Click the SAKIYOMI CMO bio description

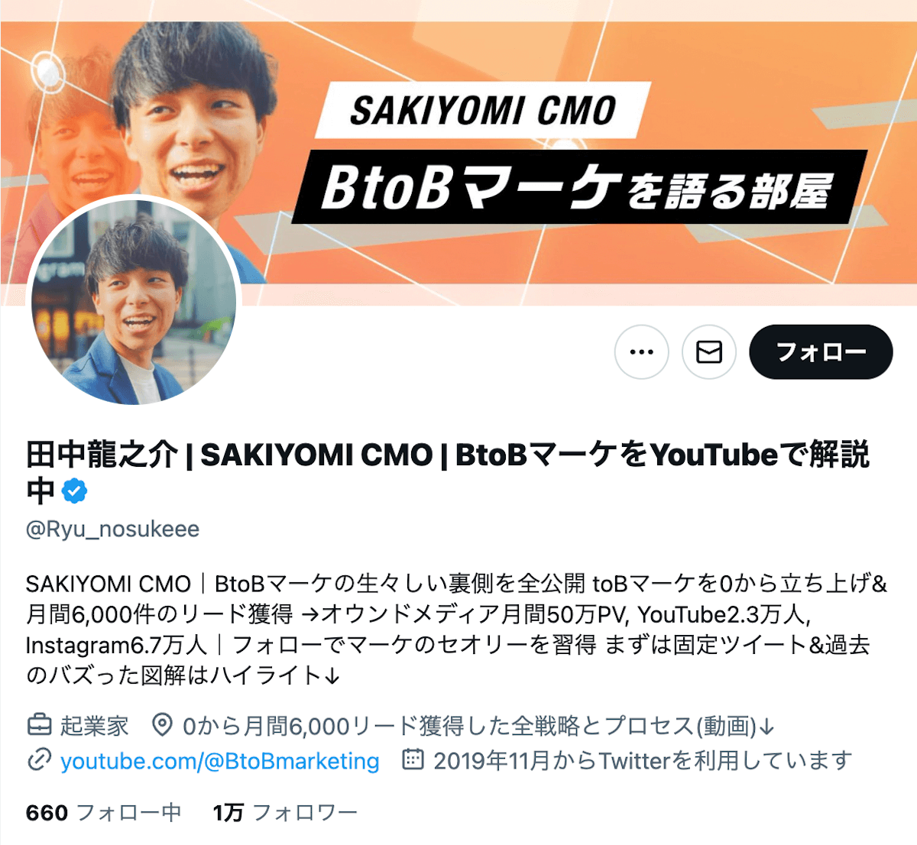(x=456, y=630)
